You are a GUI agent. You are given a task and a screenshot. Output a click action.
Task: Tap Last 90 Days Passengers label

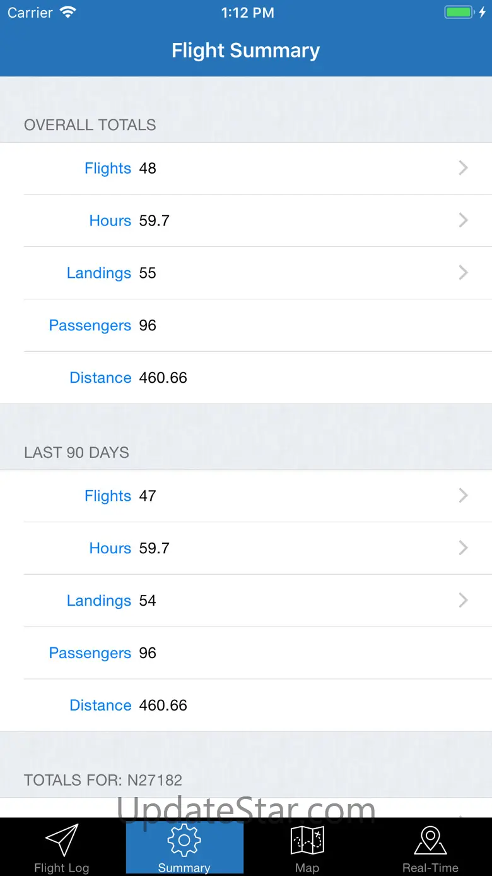(90, 653)
